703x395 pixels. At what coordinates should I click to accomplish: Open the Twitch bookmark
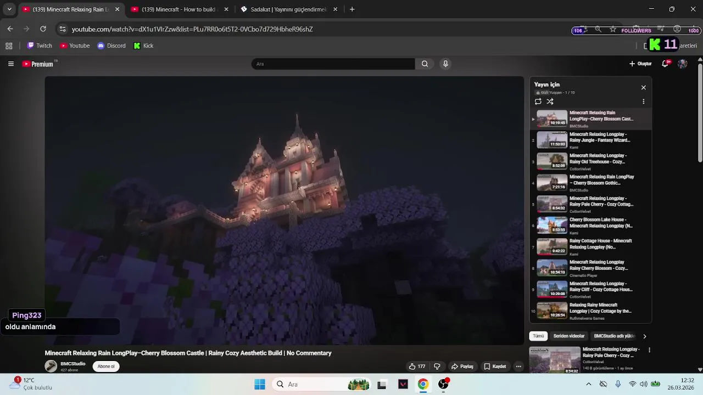(40, 46)
